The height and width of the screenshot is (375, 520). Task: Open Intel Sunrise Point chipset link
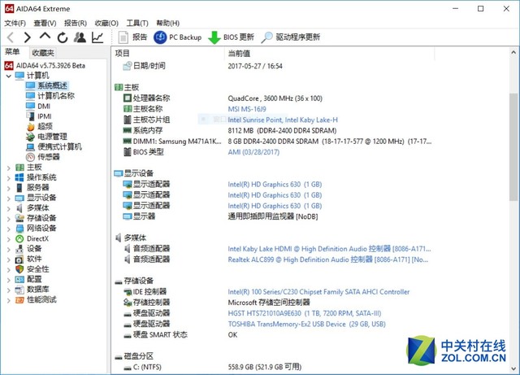coord(283,120)
